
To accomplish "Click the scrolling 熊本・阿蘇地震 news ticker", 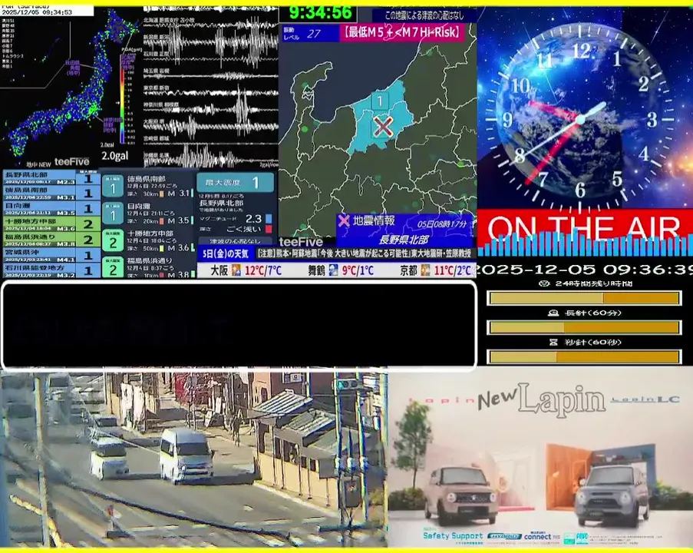I will 365,254.
